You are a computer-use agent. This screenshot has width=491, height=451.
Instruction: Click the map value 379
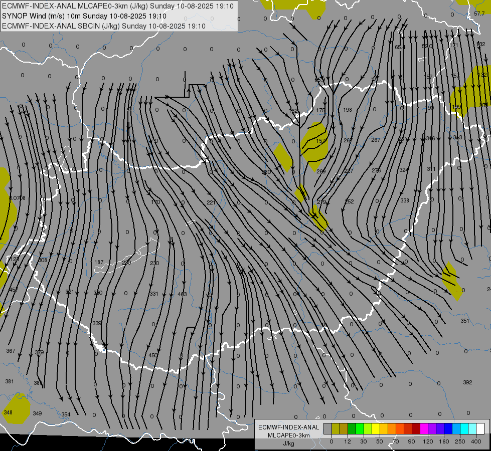tap(39, 352)
